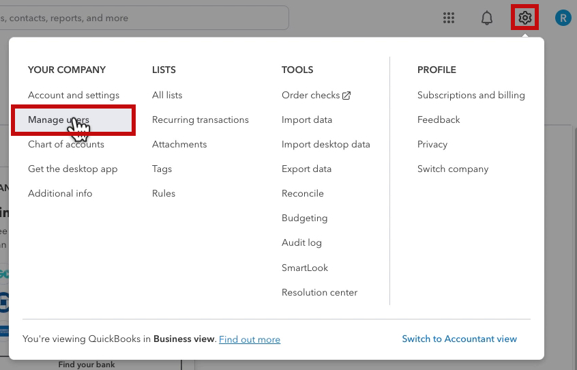Open Reconcile tool
The width and height of the screenshot is (577, 370).
pyautogui.click(x=303, y=193)
